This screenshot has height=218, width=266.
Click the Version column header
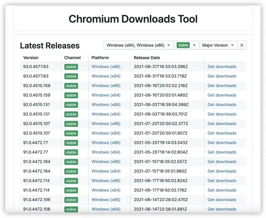pyautogui.click(x=31, y=58)
